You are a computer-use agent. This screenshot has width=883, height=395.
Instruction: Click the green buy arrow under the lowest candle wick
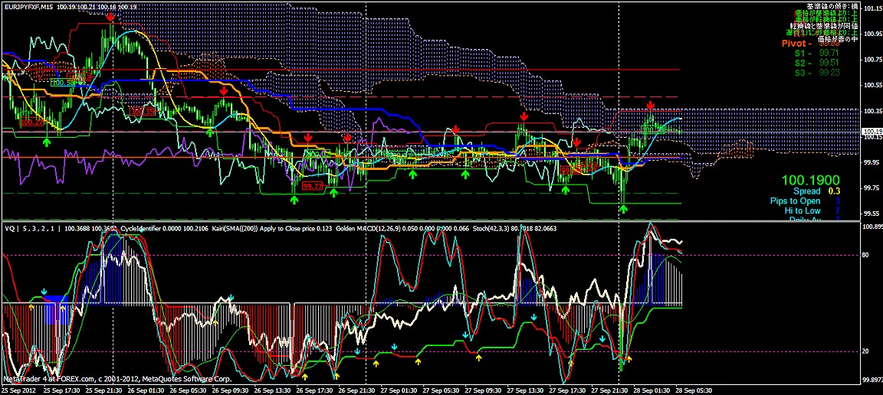[x=623, y=208]
